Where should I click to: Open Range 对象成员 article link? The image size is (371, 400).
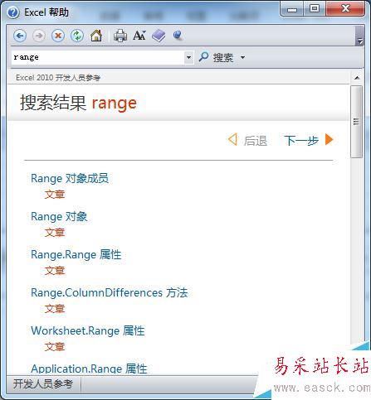(x=70, y=178)
